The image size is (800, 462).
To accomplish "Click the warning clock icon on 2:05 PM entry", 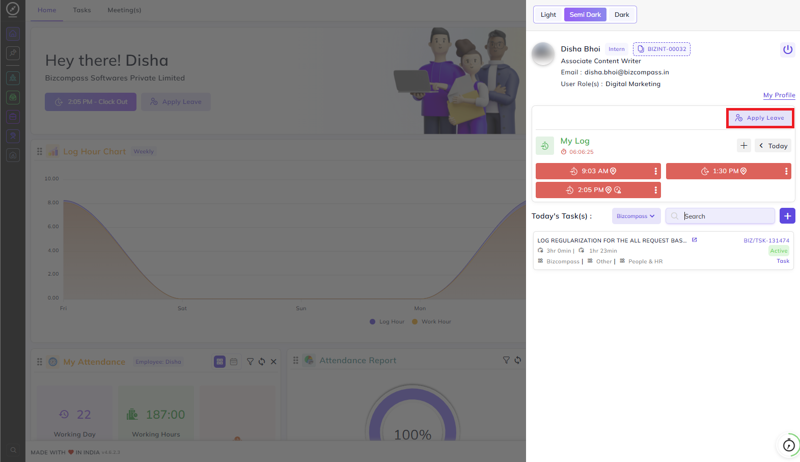I will (x=618, y=190).
